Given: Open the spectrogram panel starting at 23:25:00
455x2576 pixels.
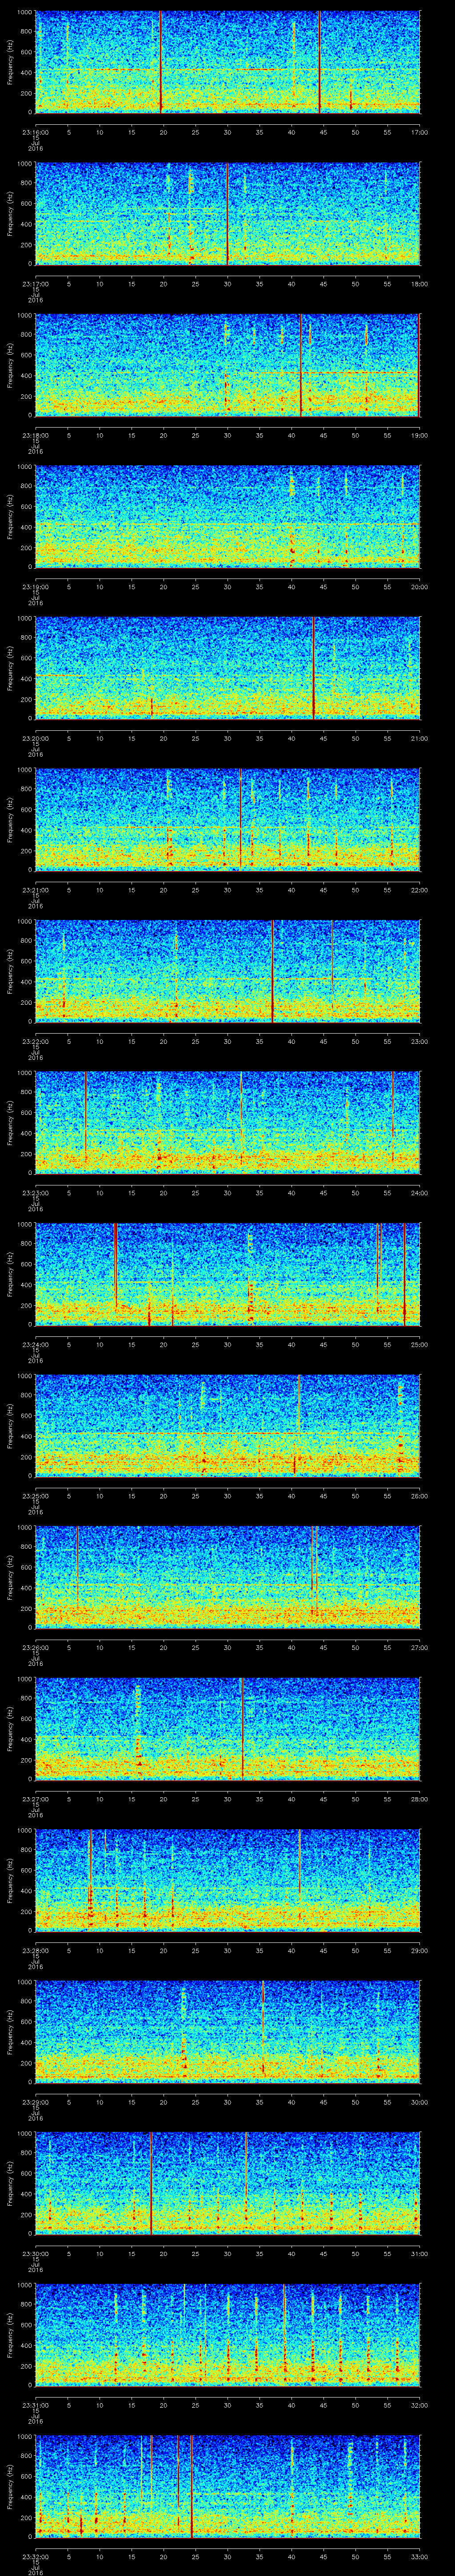Looking at the screenshot, I should click(227, 1426).
